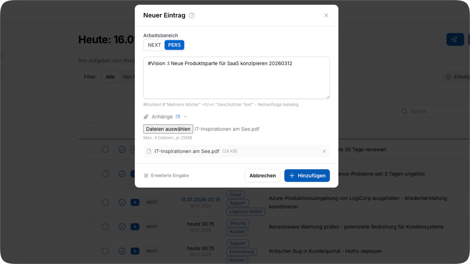
Task: Select the A avatar badge on the Ransomware row
Action: (x=135, y=226)
